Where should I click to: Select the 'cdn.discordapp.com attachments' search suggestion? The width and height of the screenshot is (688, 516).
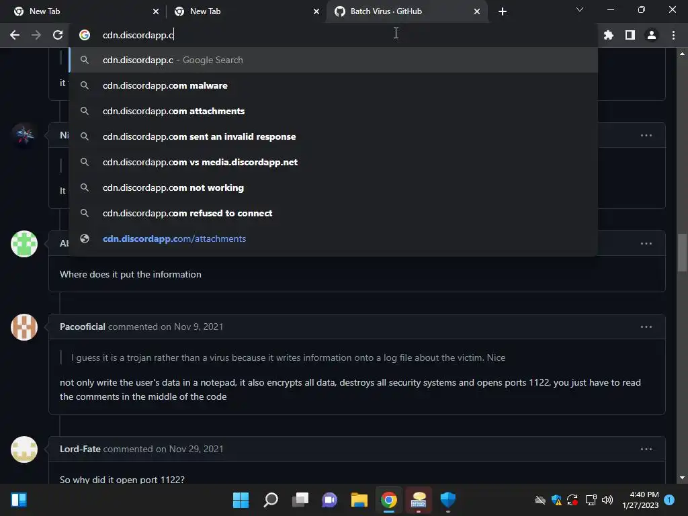pyautogui.click(x=333, y=111)
